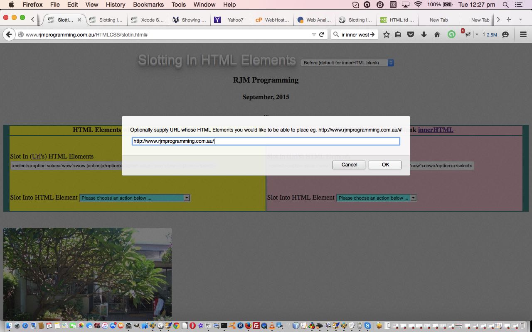Click Cancel in the URL prompt
Viewport: 532px width, 332px height.
click(349, 165)
